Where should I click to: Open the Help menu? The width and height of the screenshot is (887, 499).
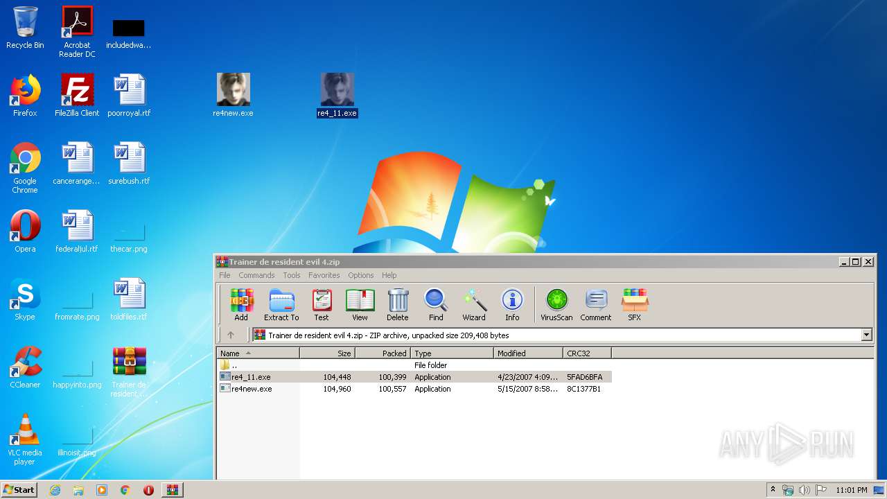click(389, 275)
